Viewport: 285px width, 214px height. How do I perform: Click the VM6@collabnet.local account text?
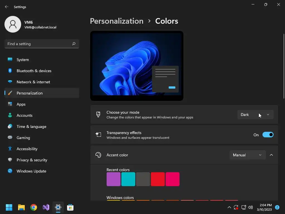tap(40, 27)
